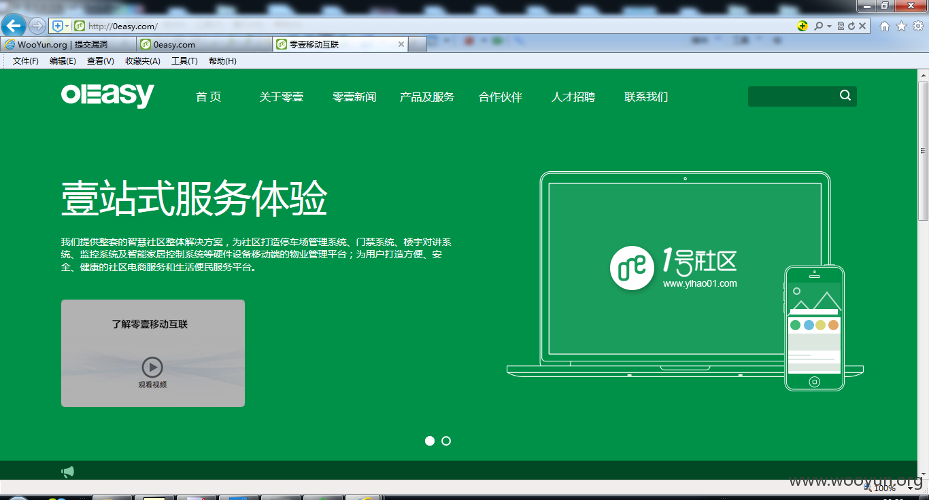Switch to the WooYun.org tab

point(68,44)
